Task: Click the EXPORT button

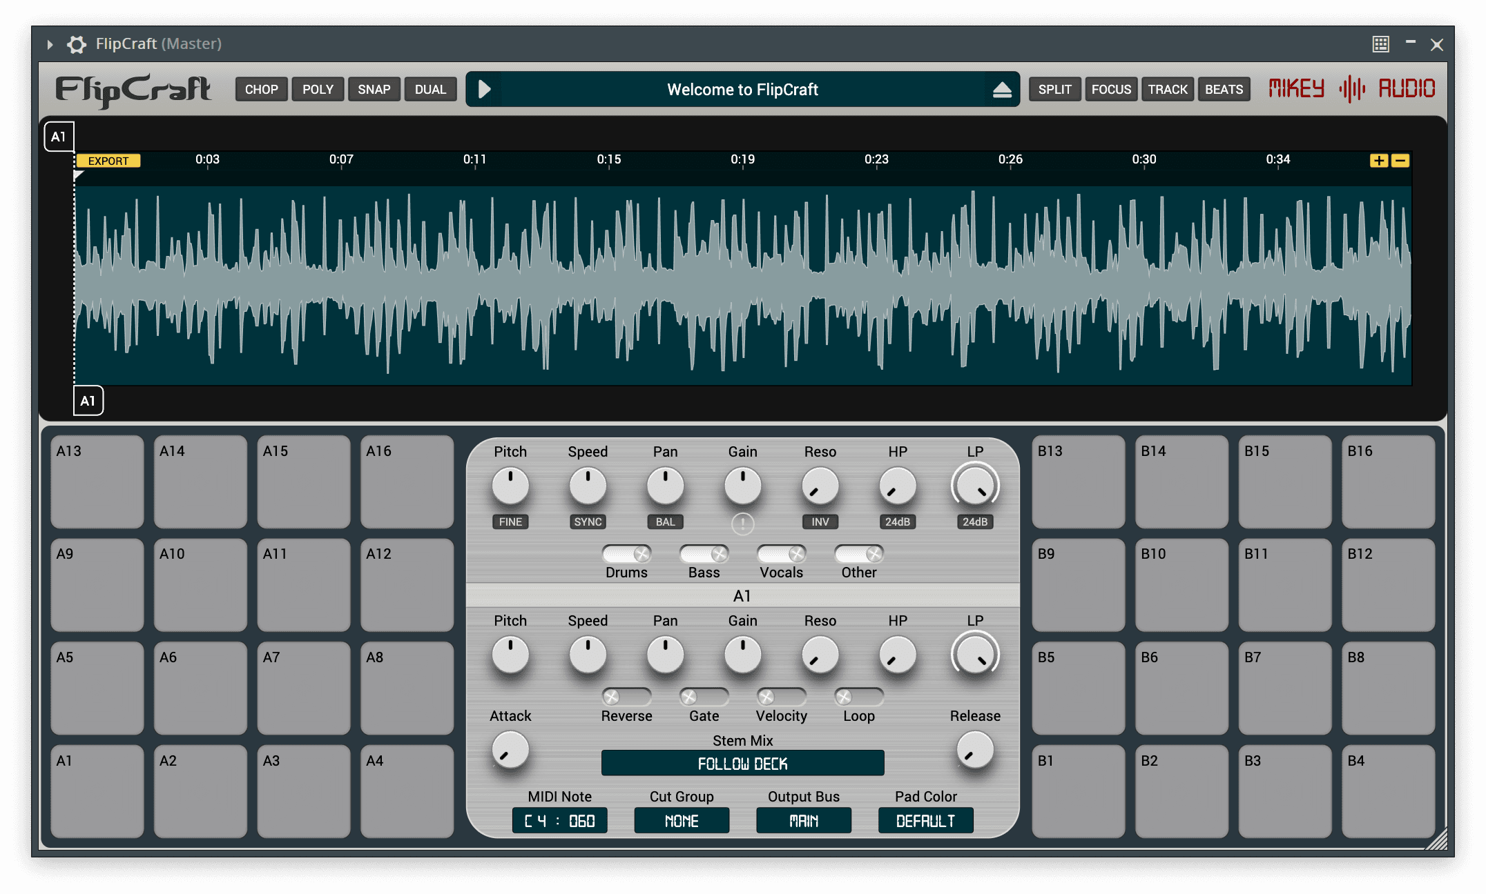Action: (x=108, y=161)
